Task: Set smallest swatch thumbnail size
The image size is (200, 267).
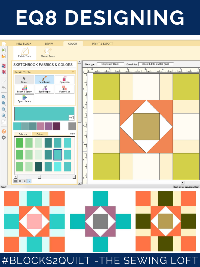Action: coord(29,181)
